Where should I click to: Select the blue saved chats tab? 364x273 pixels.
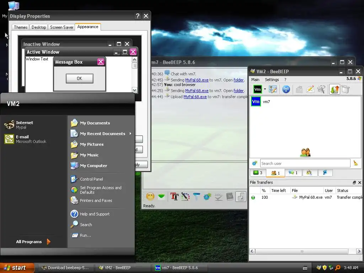click(325, 172)
